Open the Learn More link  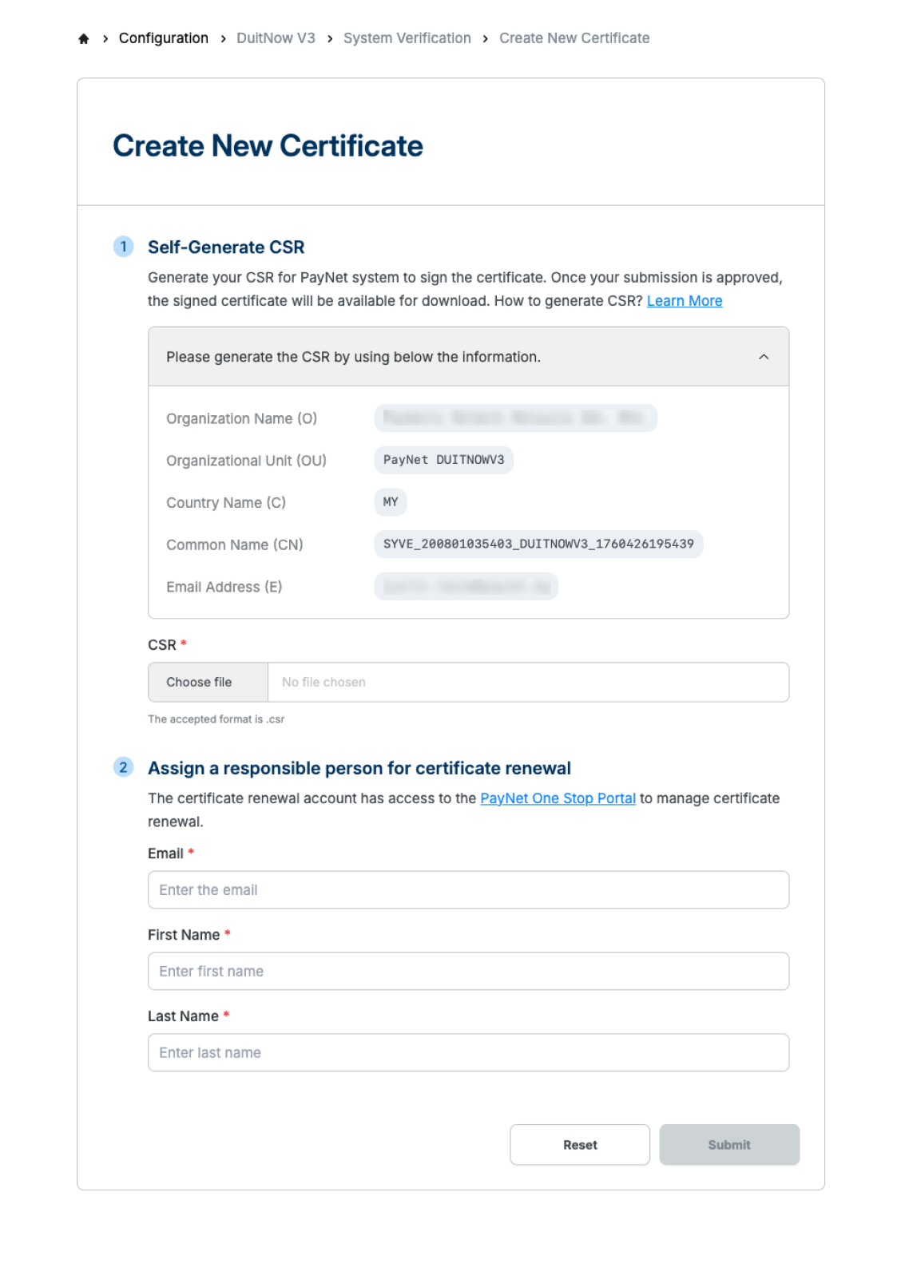[684, 301]
